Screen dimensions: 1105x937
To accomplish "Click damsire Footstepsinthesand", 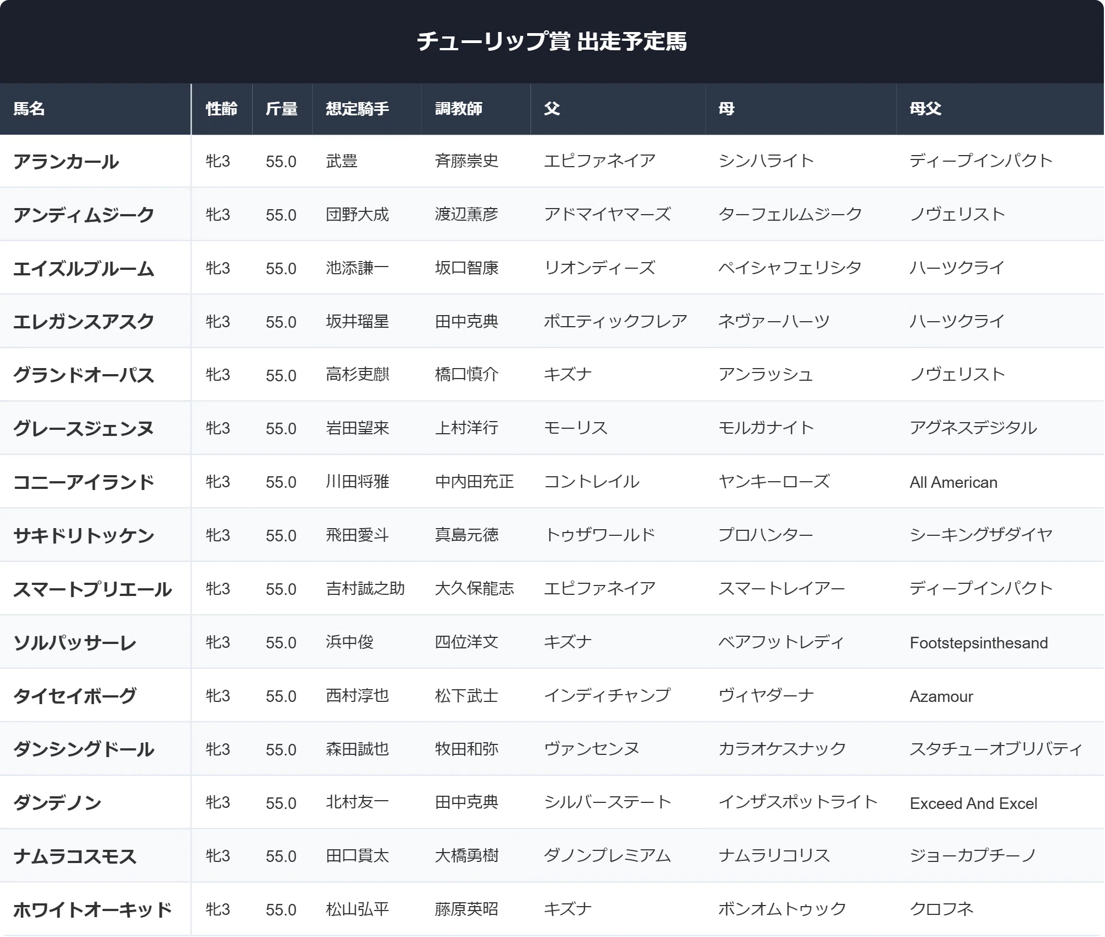I will coord(979,643).
